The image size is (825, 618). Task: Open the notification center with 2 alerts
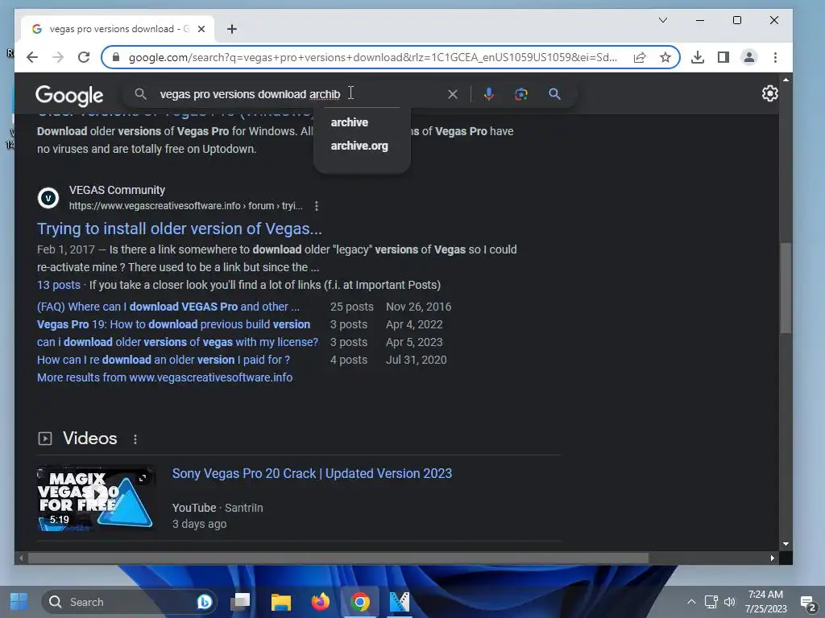point(808,602)
